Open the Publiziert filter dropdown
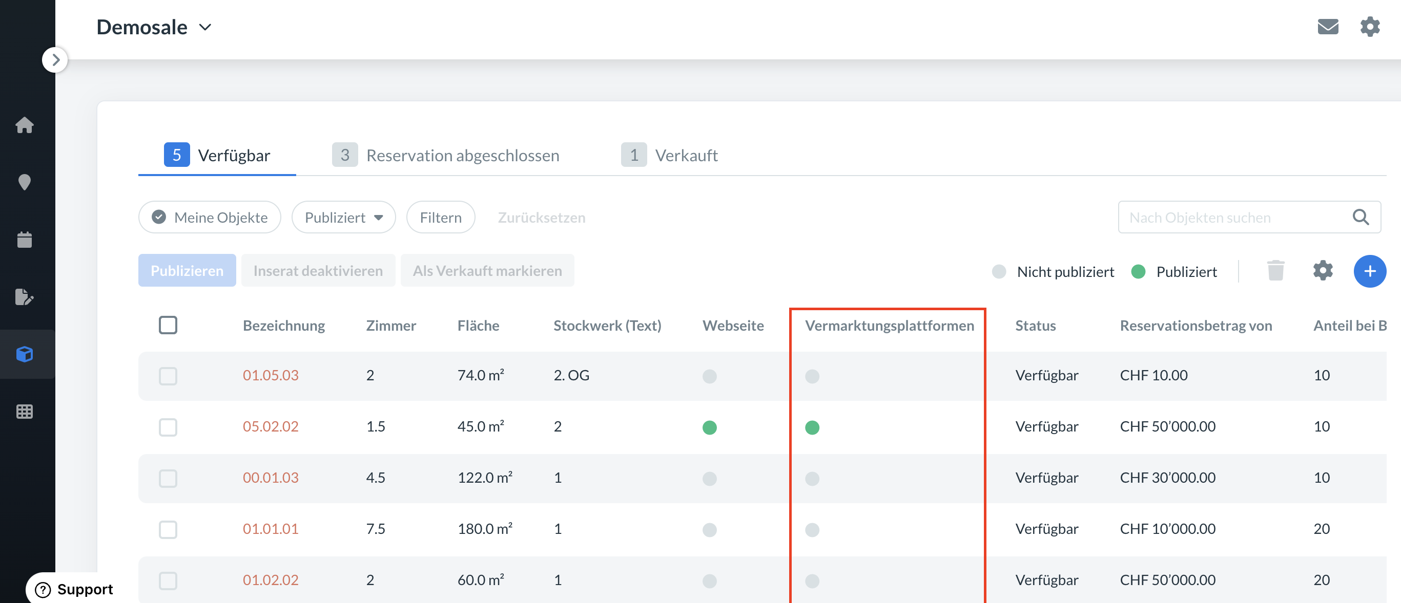 pyautogui.click(x=343, y=218)
